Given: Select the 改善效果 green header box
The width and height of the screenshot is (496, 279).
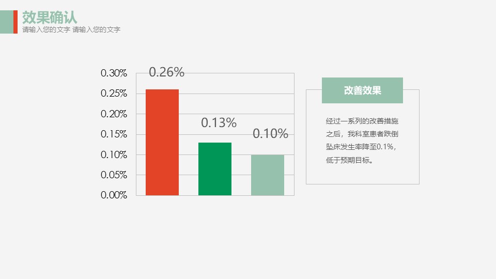Looking at the screenshot, I should pyautogui.click(x=362, y=90).
